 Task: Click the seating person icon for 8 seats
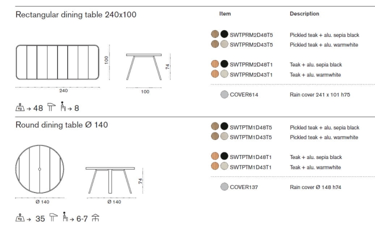click(63, 106)
